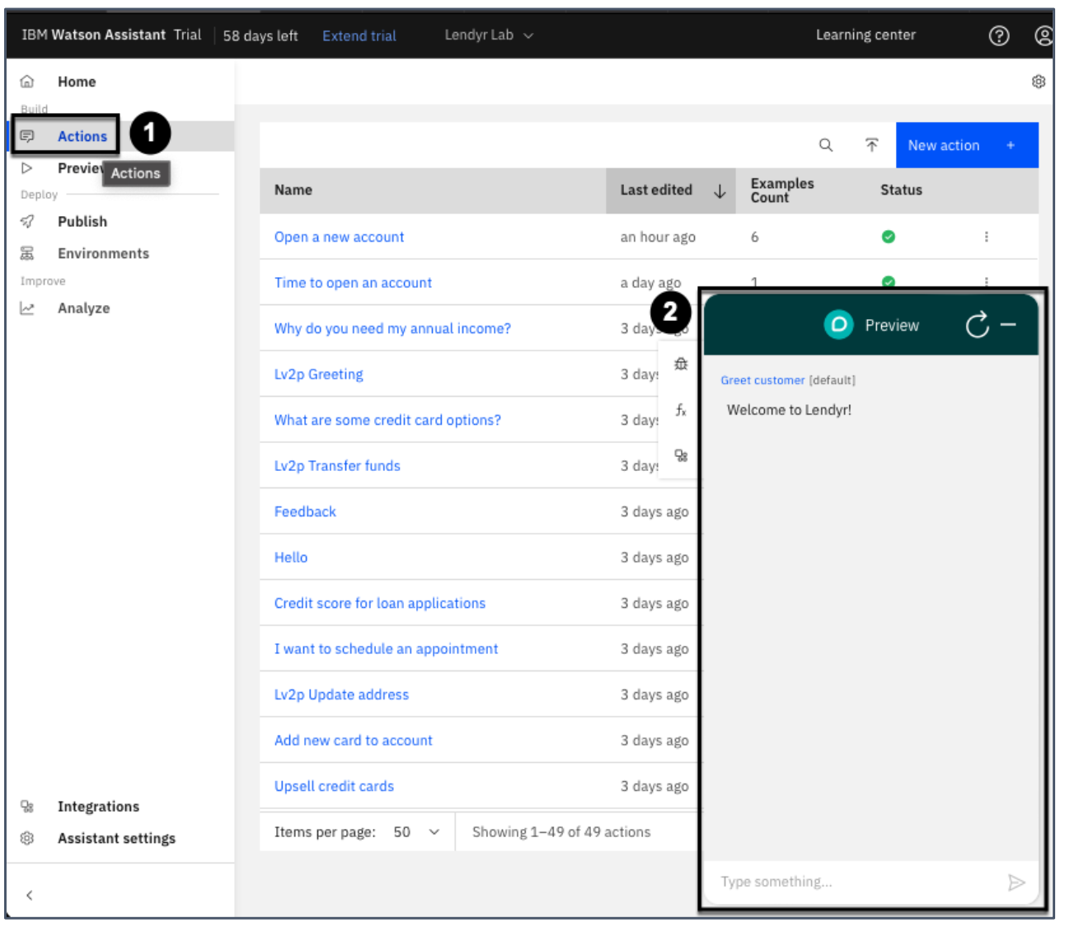
Task: Open the user profile icon
Action: [x=1044, y=35]
